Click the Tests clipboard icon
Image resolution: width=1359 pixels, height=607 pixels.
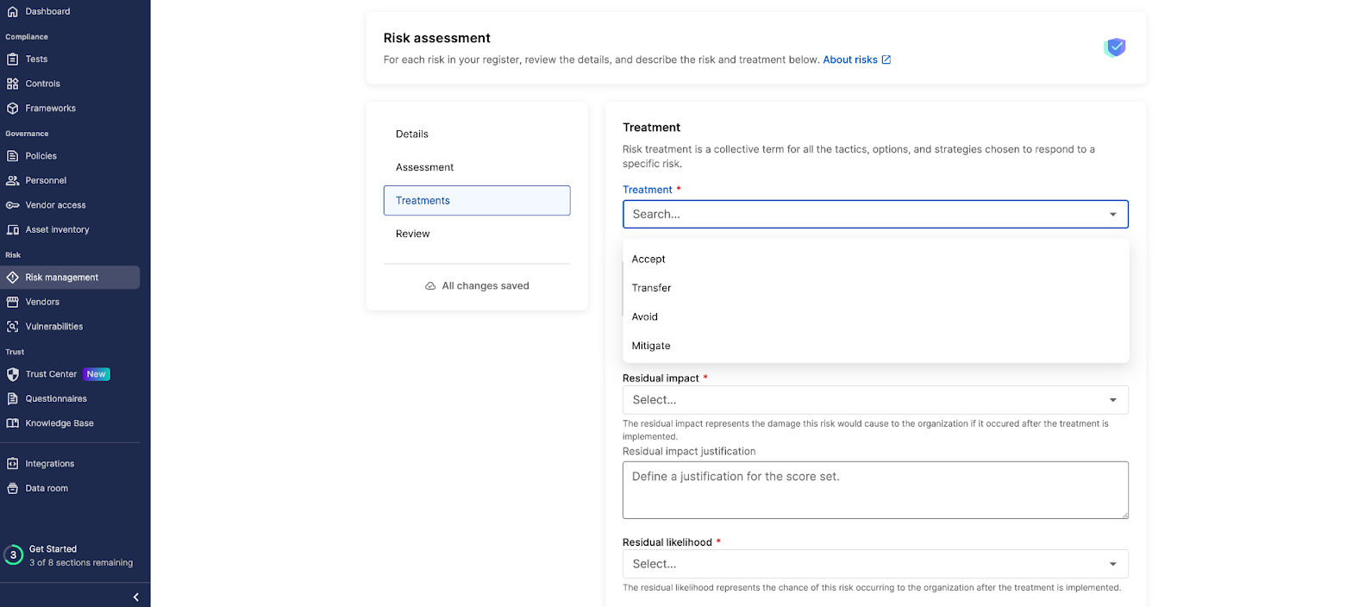point(12,59)
